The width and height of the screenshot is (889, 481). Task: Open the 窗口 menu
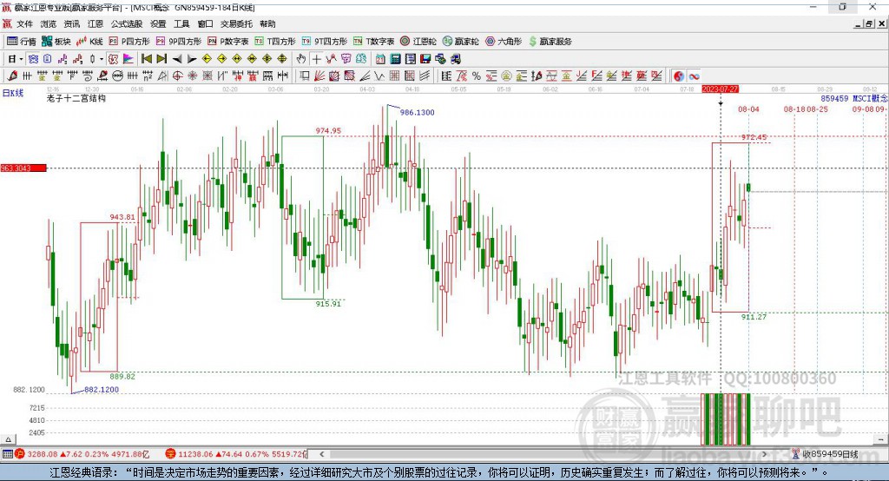(x=205, y=23)
